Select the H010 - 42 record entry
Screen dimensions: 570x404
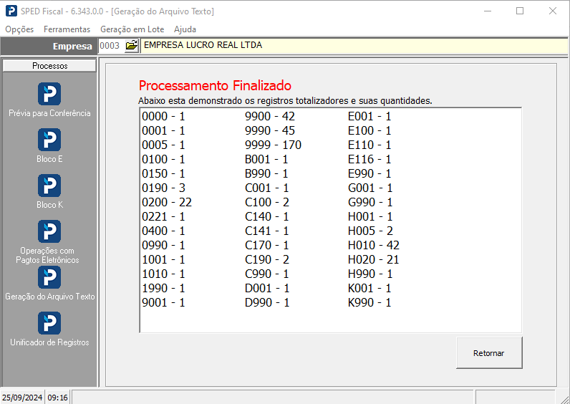pos(374,245)
